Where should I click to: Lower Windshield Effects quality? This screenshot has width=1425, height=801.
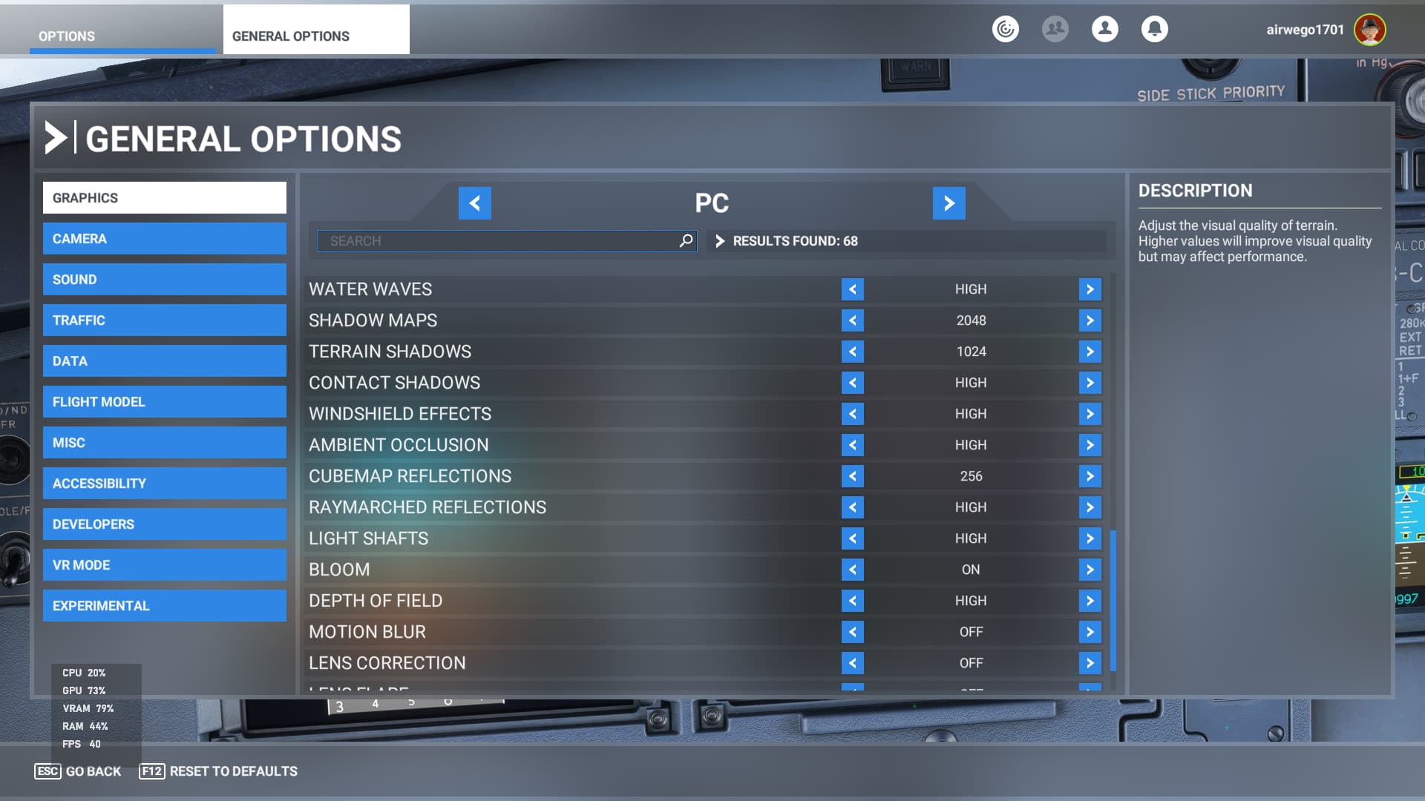pos(853,414)
